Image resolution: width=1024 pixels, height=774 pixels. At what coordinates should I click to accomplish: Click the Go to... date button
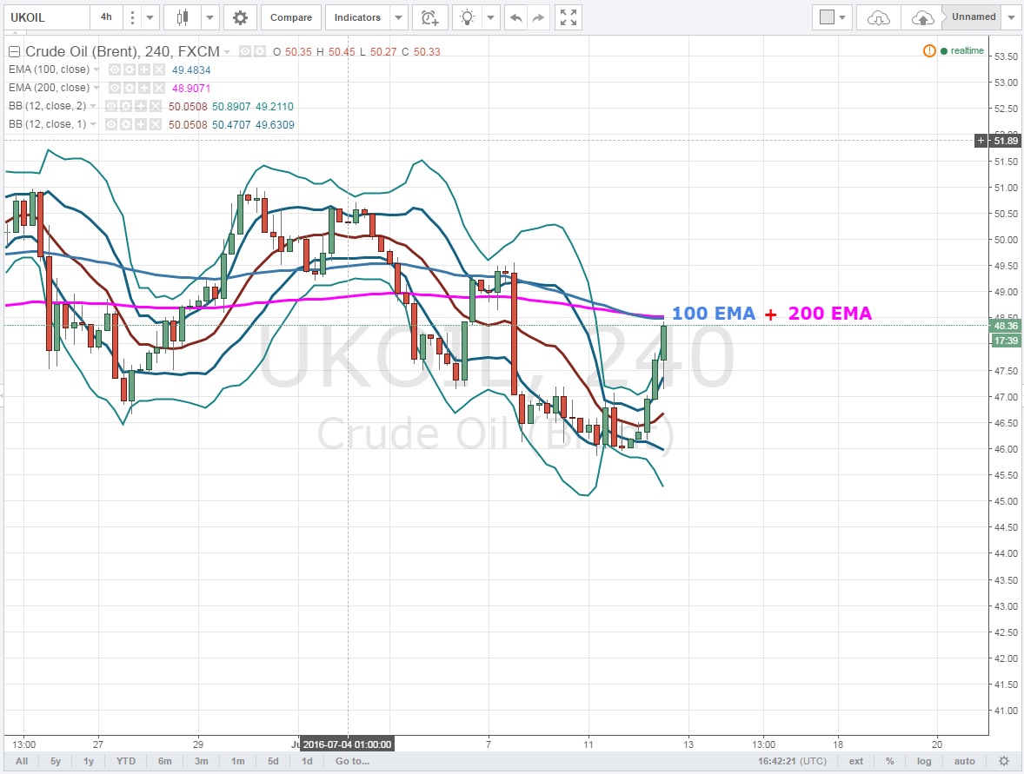coord(353,761)
